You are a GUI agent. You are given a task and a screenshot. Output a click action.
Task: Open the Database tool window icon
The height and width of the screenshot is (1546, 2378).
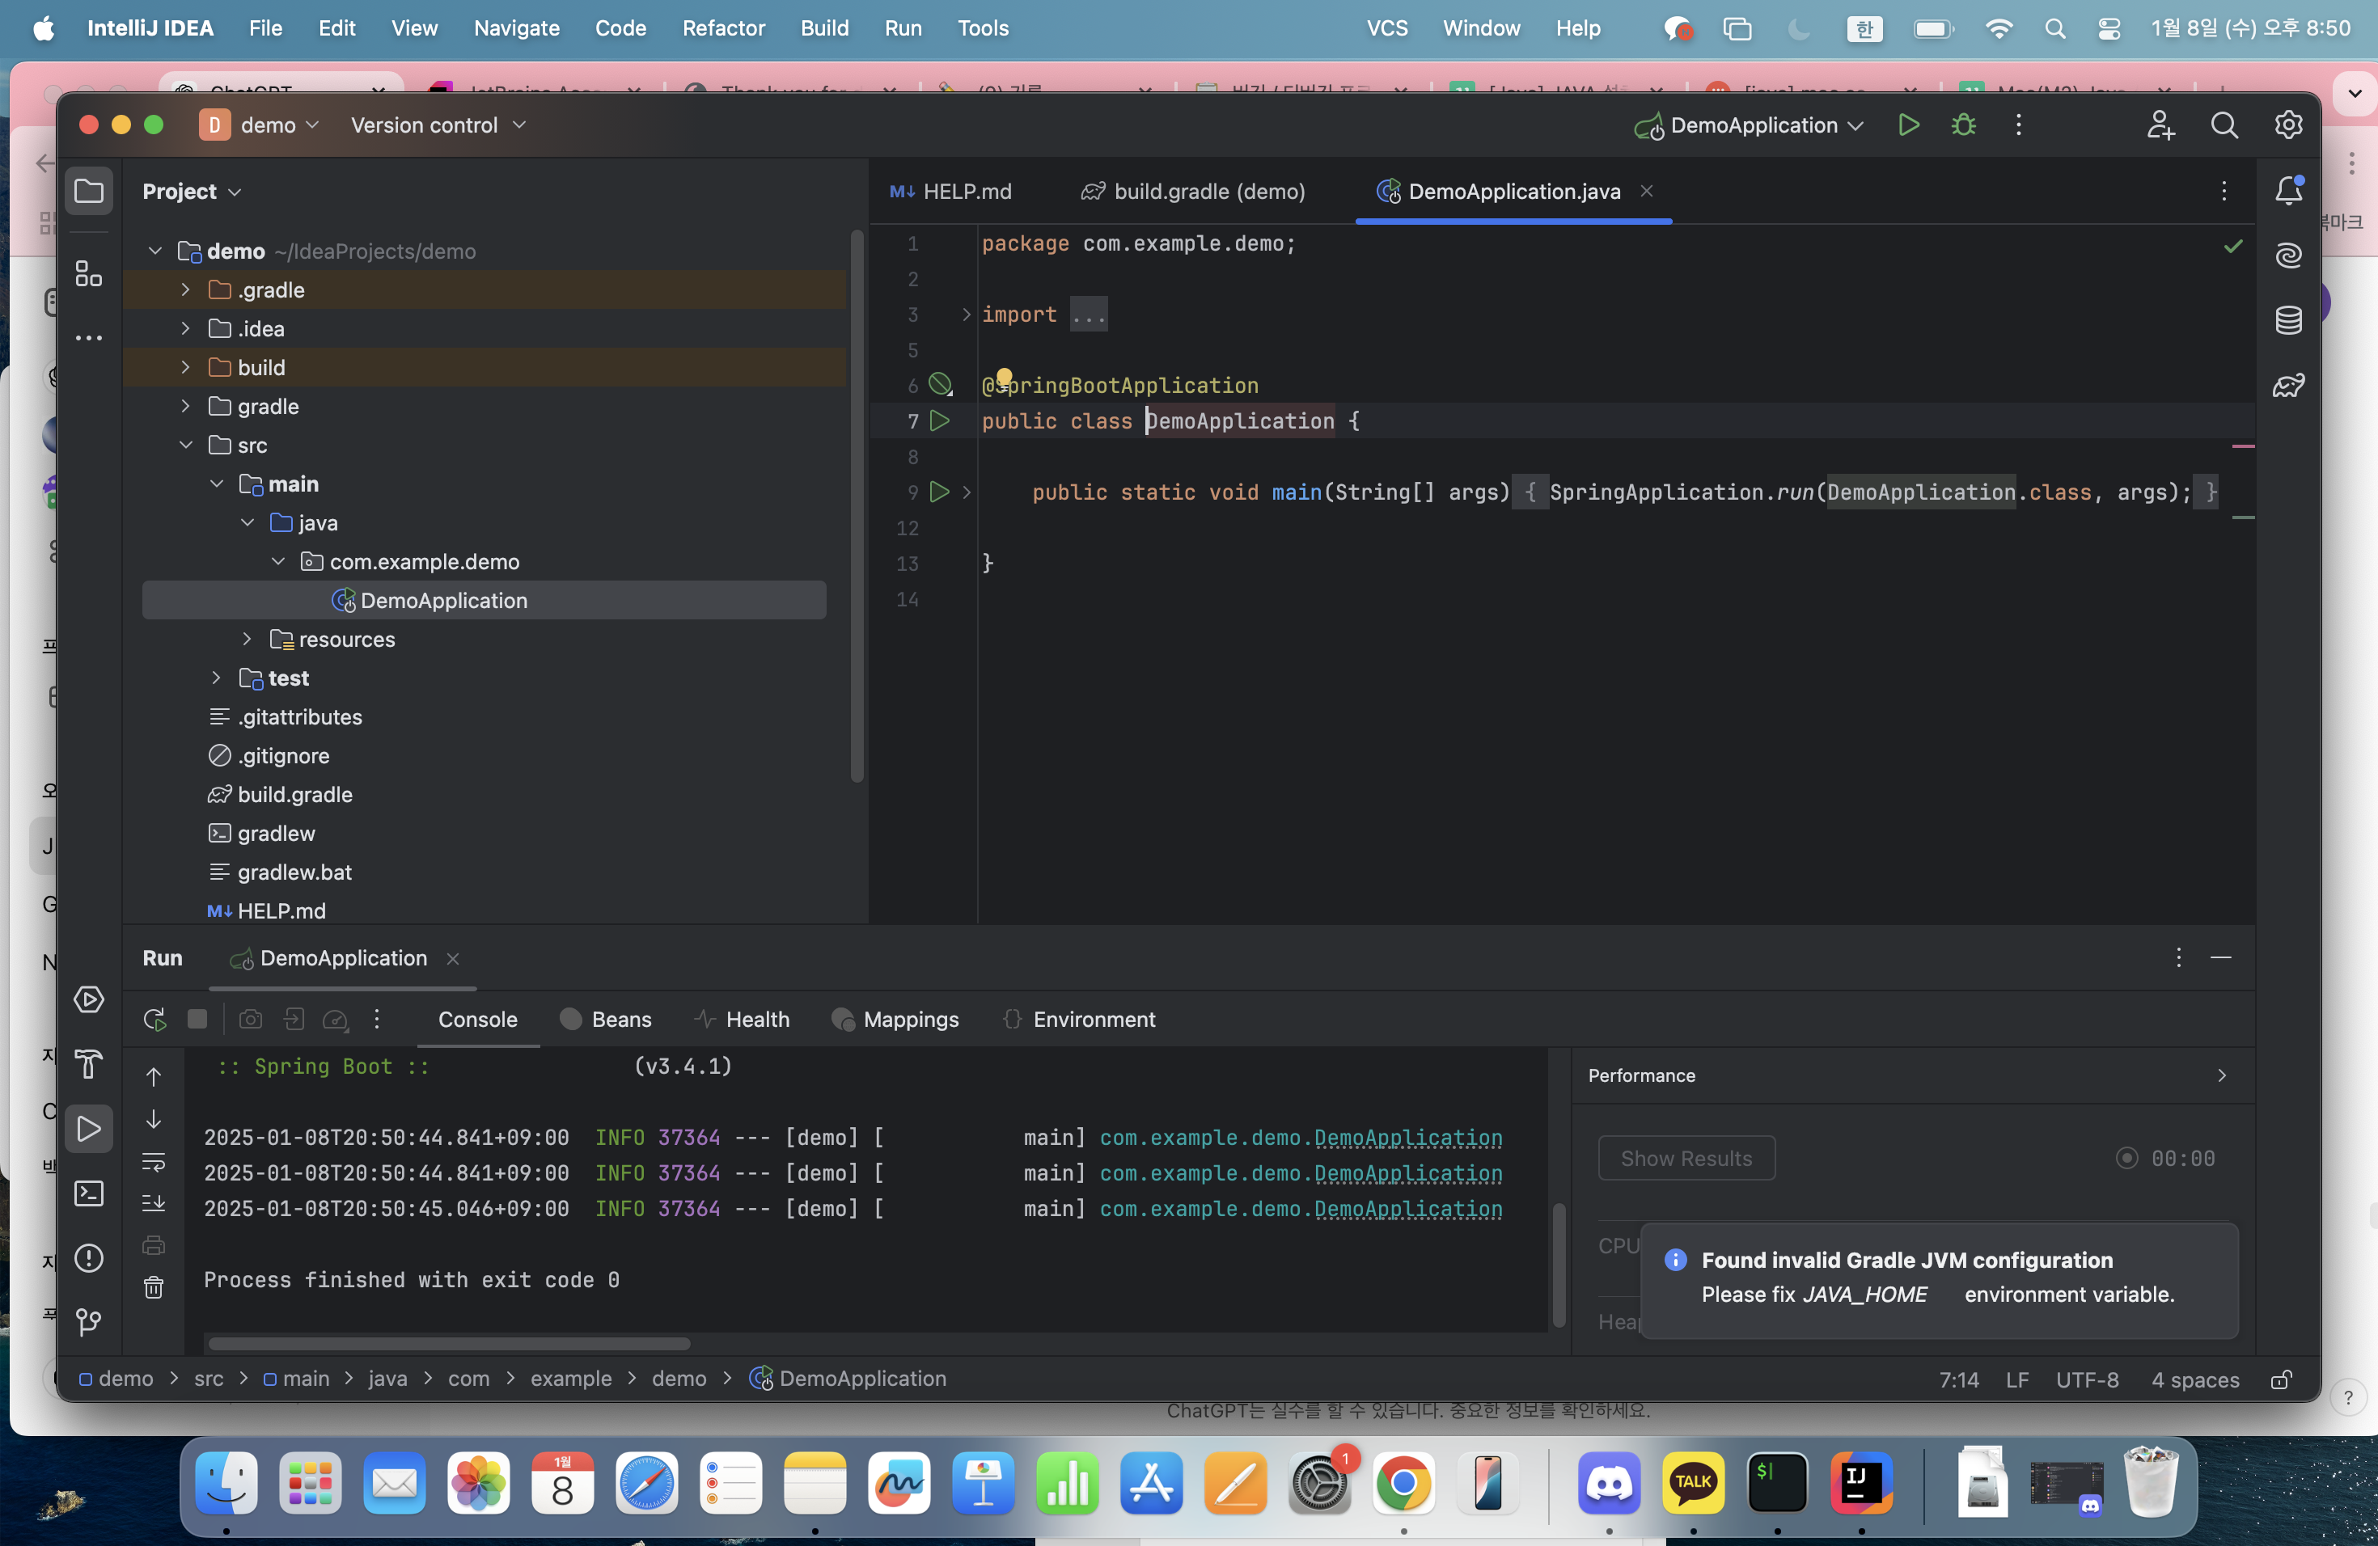(x=2288, y=319)
